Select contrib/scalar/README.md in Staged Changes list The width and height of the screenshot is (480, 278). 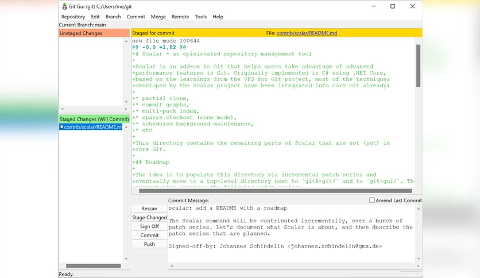click(91, 127)
